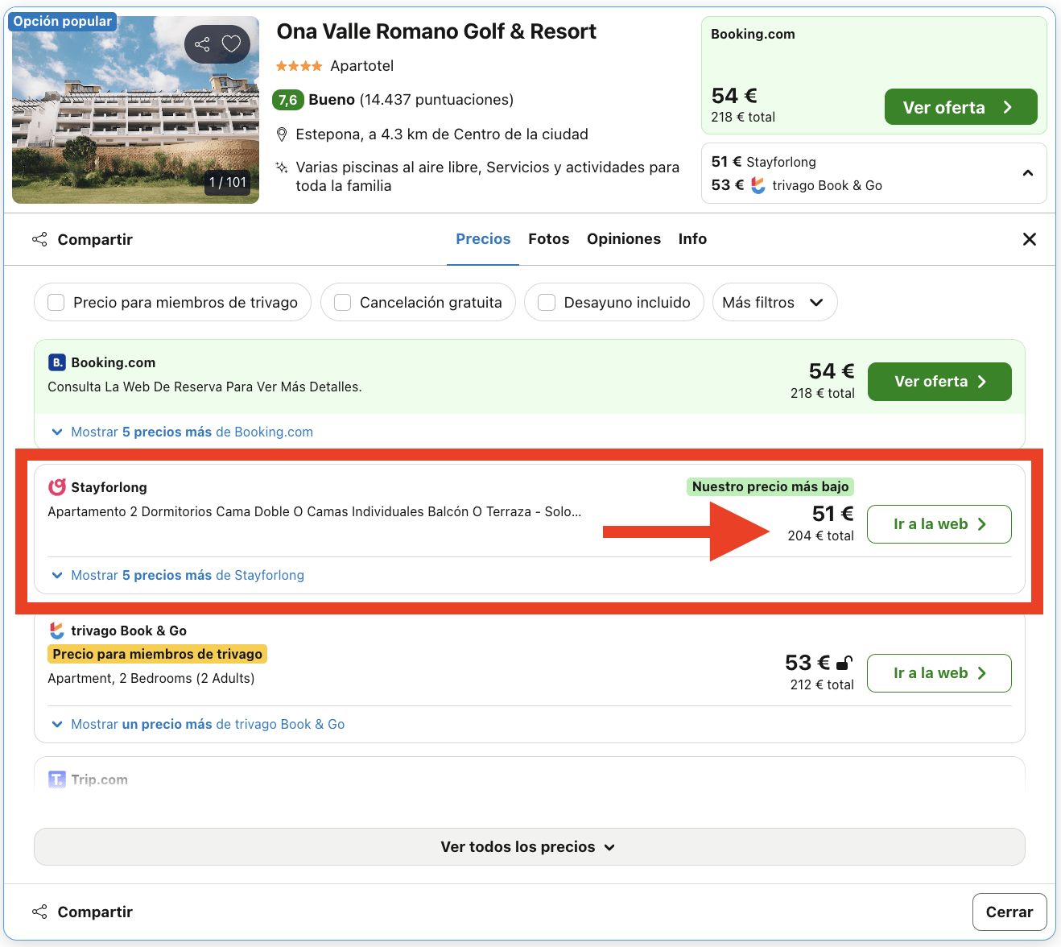
Task: Click 53 € trivago Book & Go in summary
Action: point(797,185)
